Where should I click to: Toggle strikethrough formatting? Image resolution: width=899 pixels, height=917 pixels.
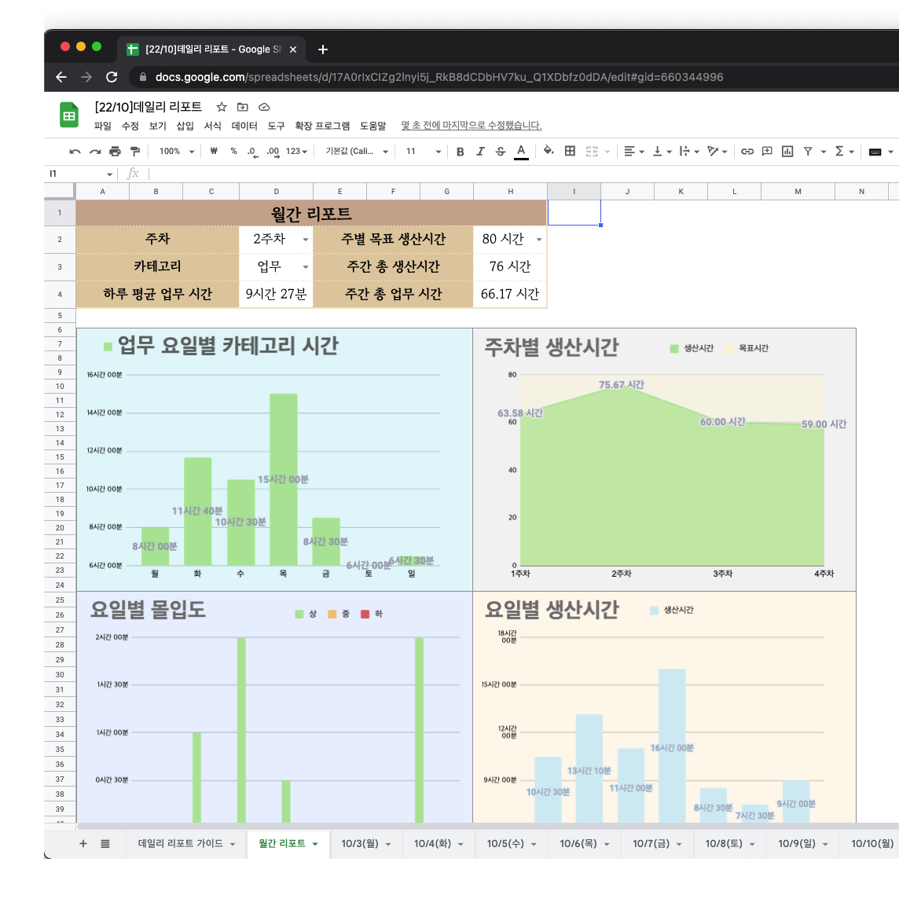coord(500,152)
